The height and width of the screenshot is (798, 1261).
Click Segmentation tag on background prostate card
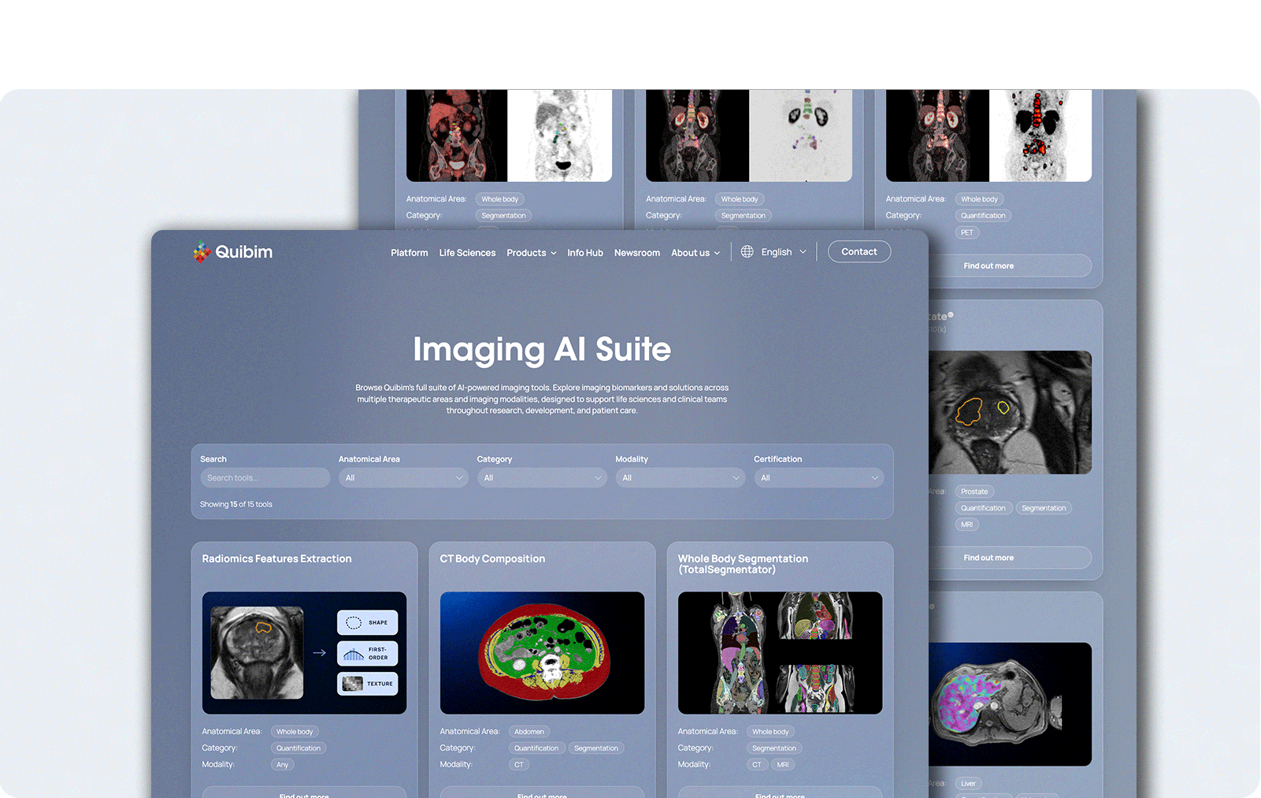pyautogui.click(x=1044, y=508)
